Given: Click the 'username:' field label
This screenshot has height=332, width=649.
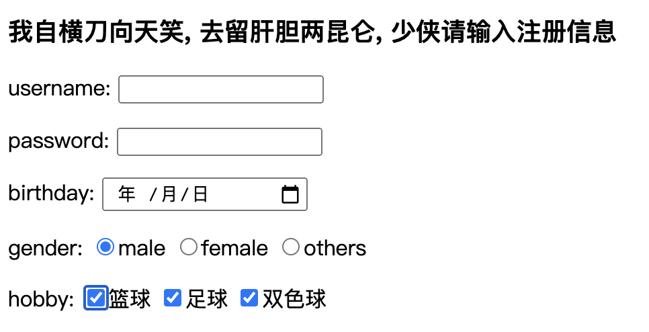Looking at the screenshot, I should tap(59, 89).
